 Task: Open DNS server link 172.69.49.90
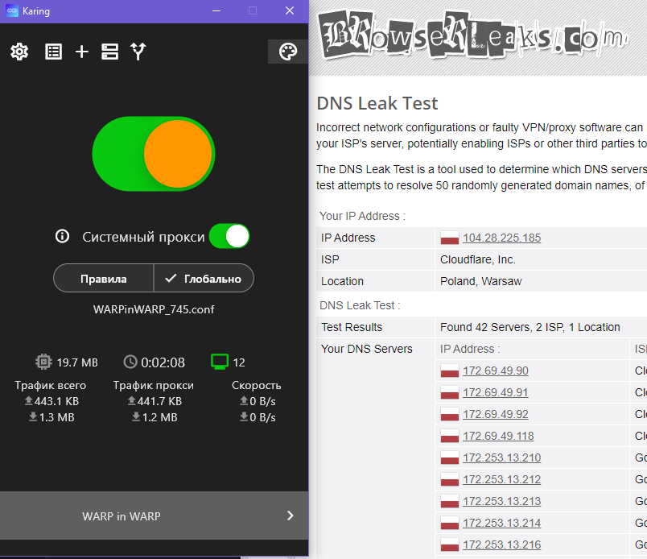pyautogui.click(x=496, y=371)
